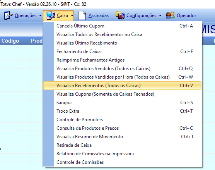
Task: Select Visualiza Cupons (Somente de Caixas Fechados)
Action: point(123,94)
